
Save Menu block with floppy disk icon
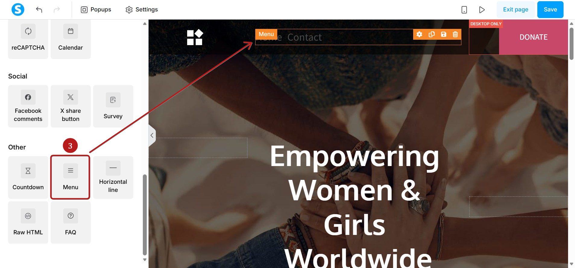pyautogui.click(x=444, y=34)
